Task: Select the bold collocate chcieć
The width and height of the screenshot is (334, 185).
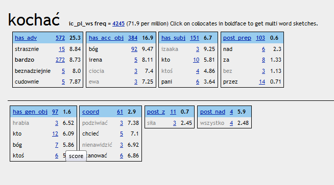Action: (90, 134)
